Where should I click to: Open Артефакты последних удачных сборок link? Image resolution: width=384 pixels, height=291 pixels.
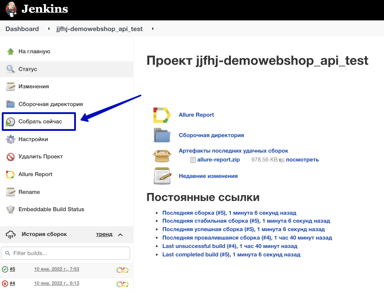pyautogui.click(x=234, y=151)
